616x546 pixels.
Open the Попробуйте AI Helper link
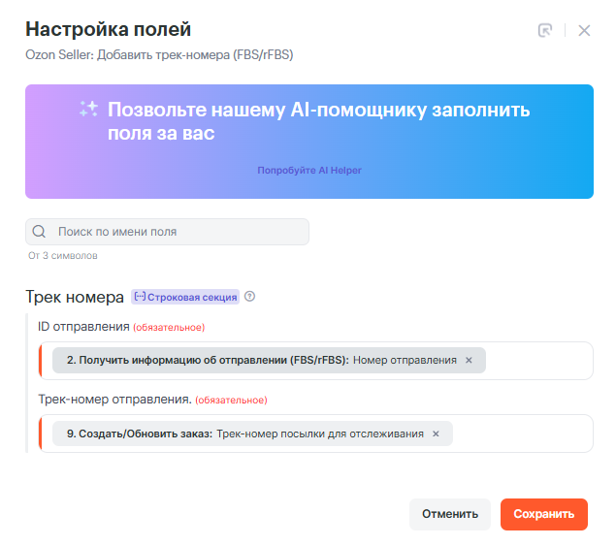[x=308, y=170]
